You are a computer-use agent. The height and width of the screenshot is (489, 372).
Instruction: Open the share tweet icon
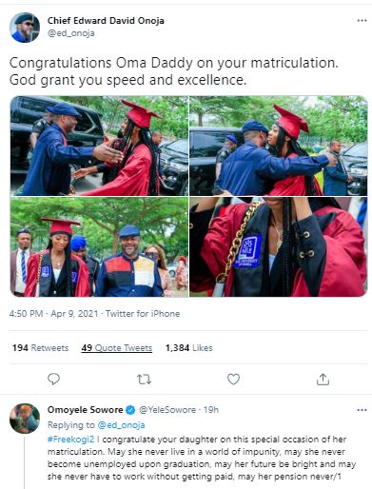tap(323, 379)
